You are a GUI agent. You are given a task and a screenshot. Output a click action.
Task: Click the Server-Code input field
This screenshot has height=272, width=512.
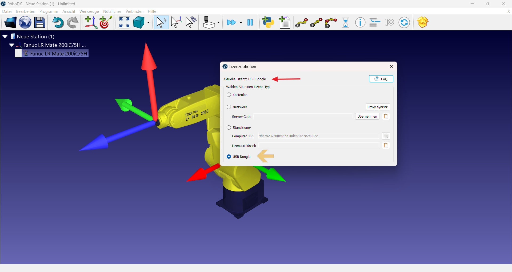pos(303,116)
